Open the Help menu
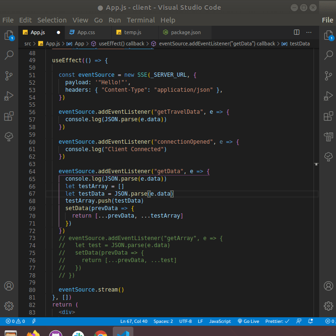Viewport: 336px width, 336px height. tap(168, 20)
